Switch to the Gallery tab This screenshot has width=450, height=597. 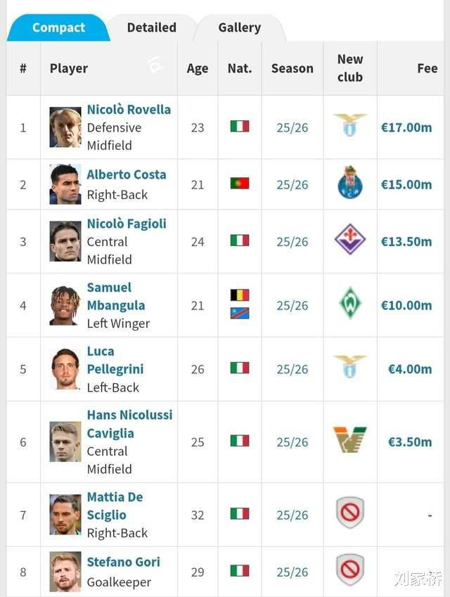point(240,28)
